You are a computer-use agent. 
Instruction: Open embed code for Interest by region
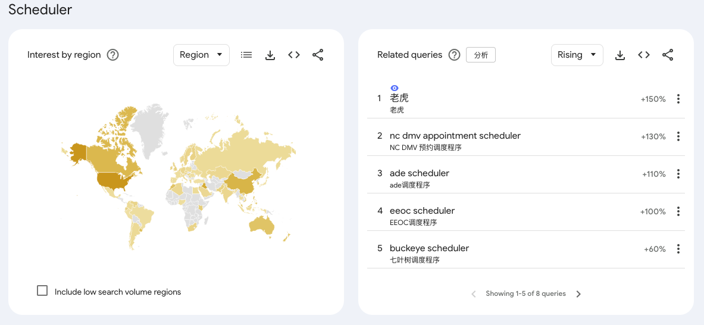click(293, 55)
